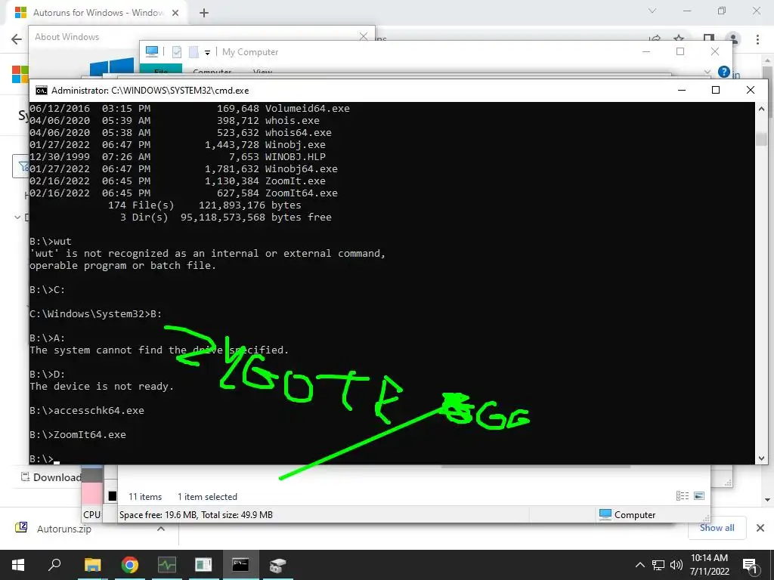This screenshot has width=774, height=580.
Task: Open the Computer ribbon tab in Explorer
Action: pos(212,72)
